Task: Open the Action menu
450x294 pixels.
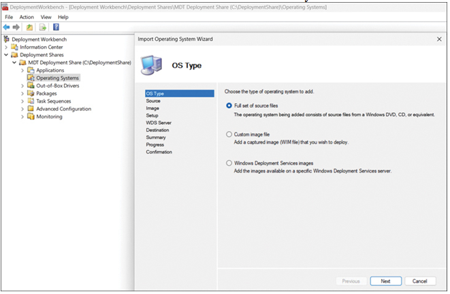Action: pos(27,17)
